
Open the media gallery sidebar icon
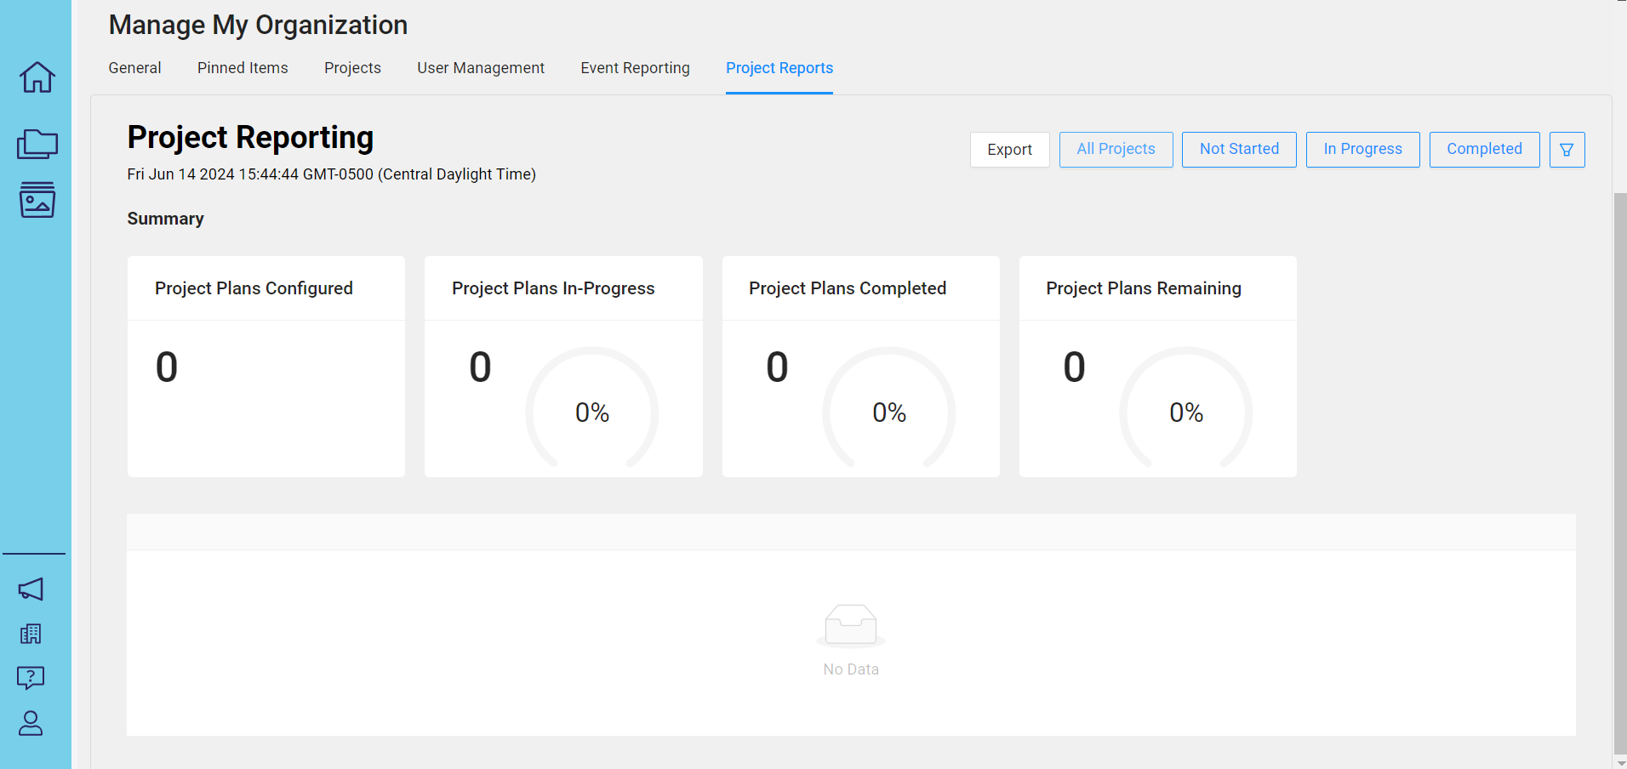coord(37,201)
